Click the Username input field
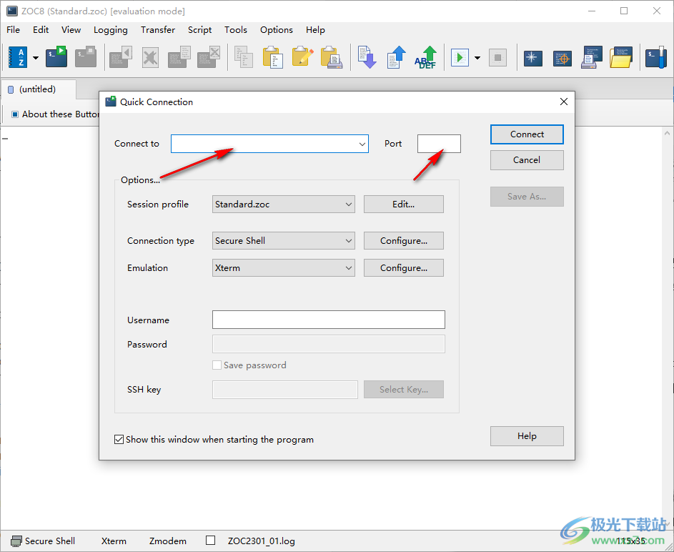The width and height of the screenshot is (674, 552). click(x=329, y=320)
